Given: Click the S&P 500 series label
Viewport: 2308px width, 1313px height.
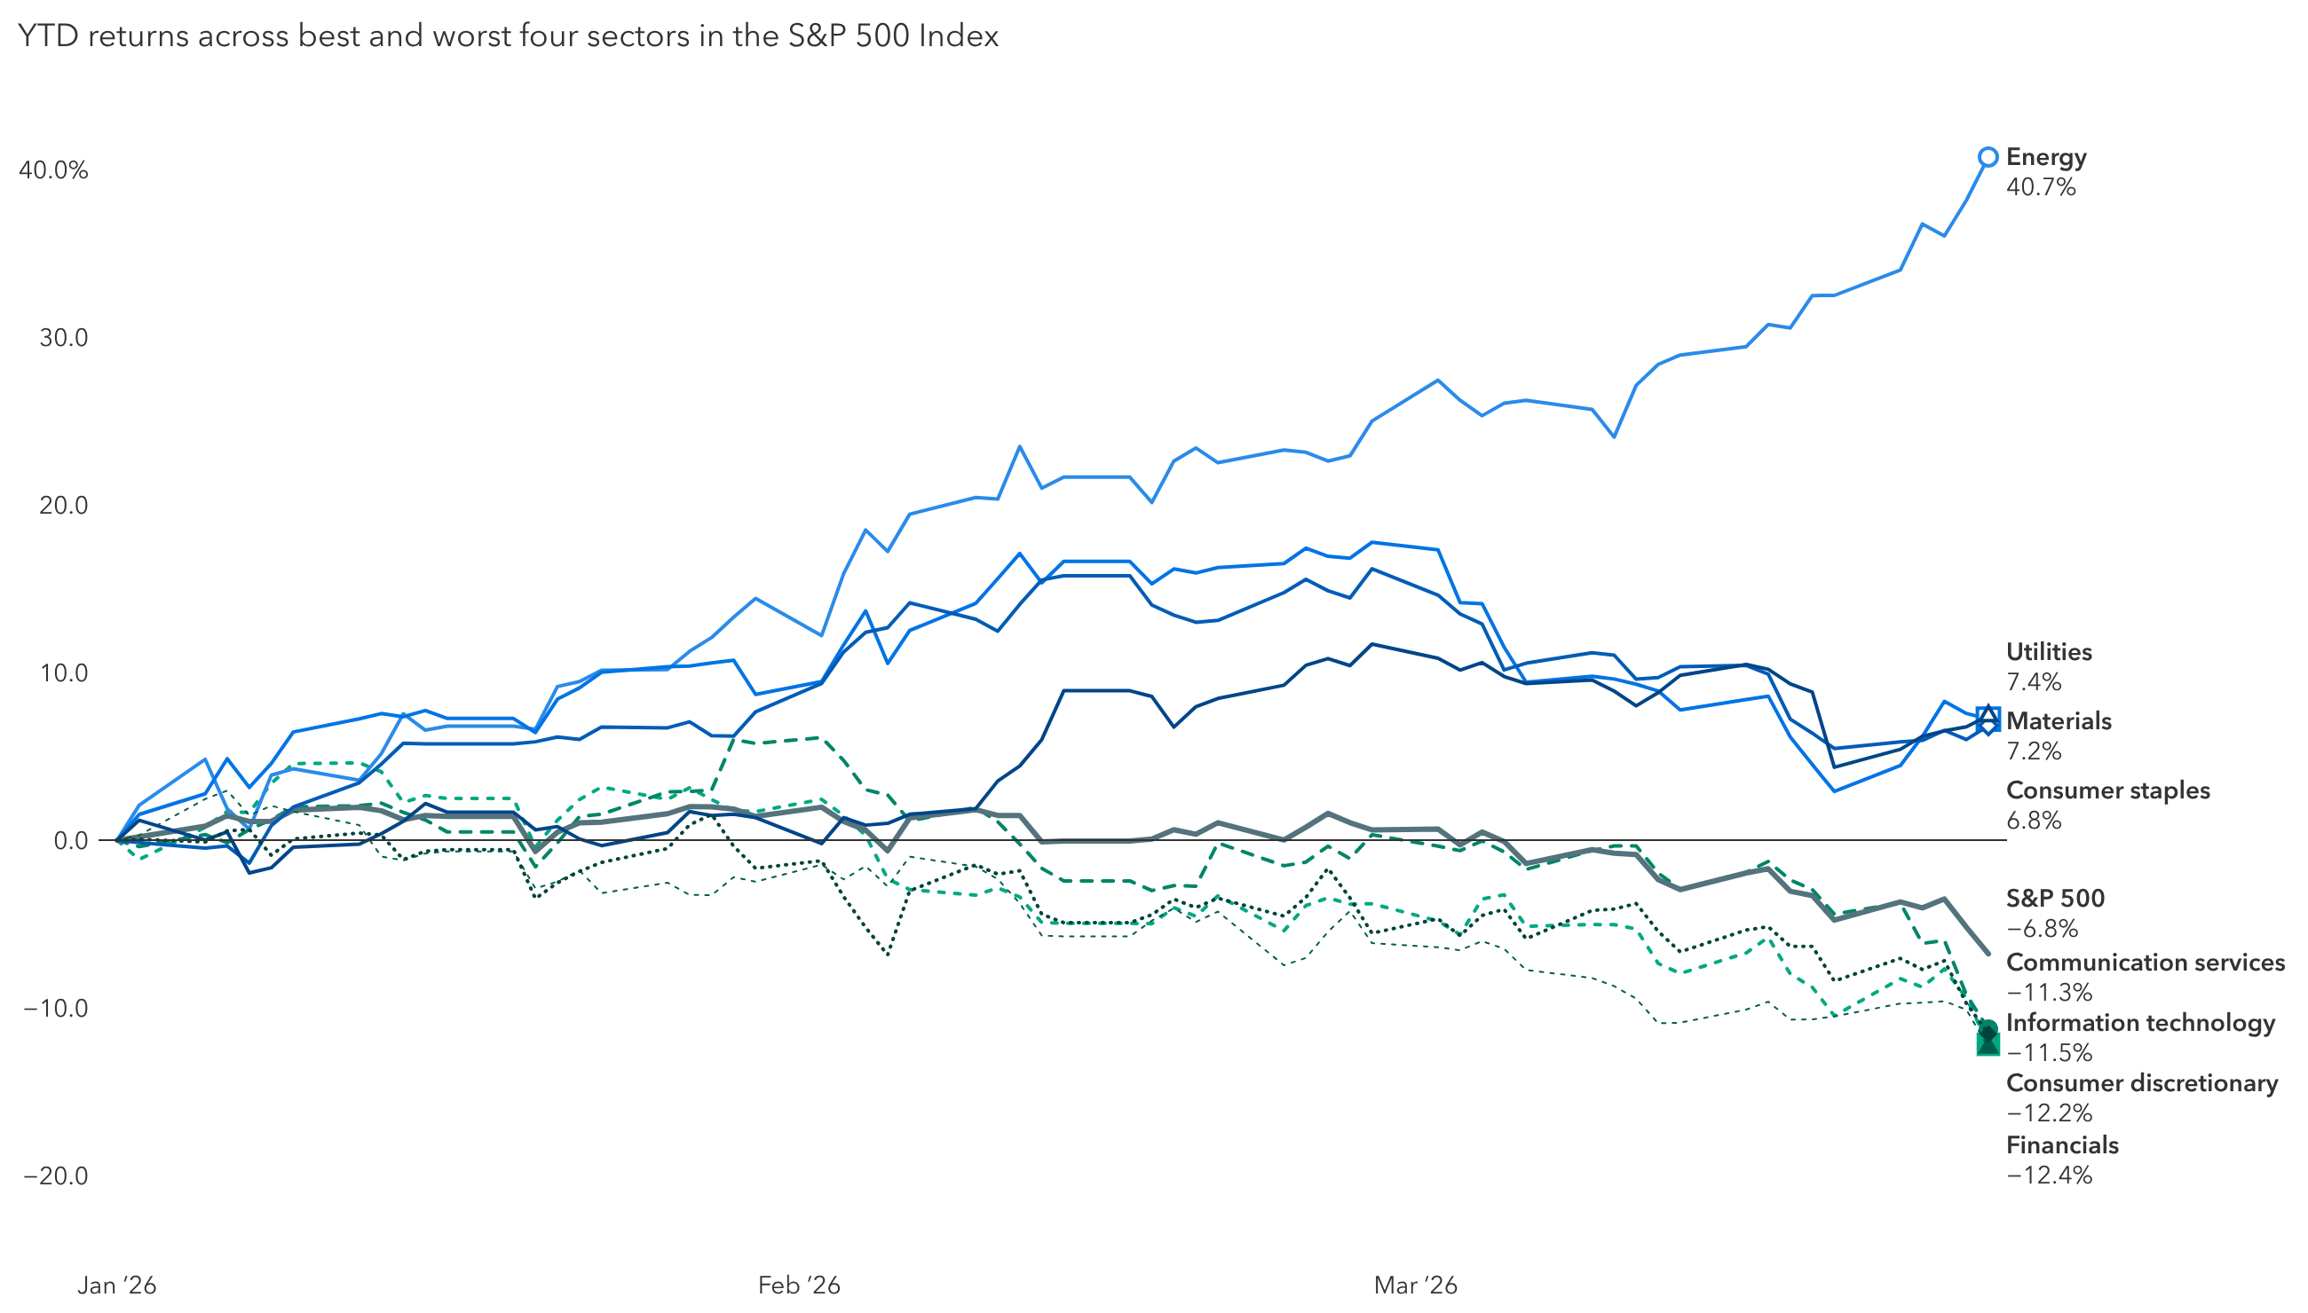Looking at the screenshot, I should (2054, 898).
